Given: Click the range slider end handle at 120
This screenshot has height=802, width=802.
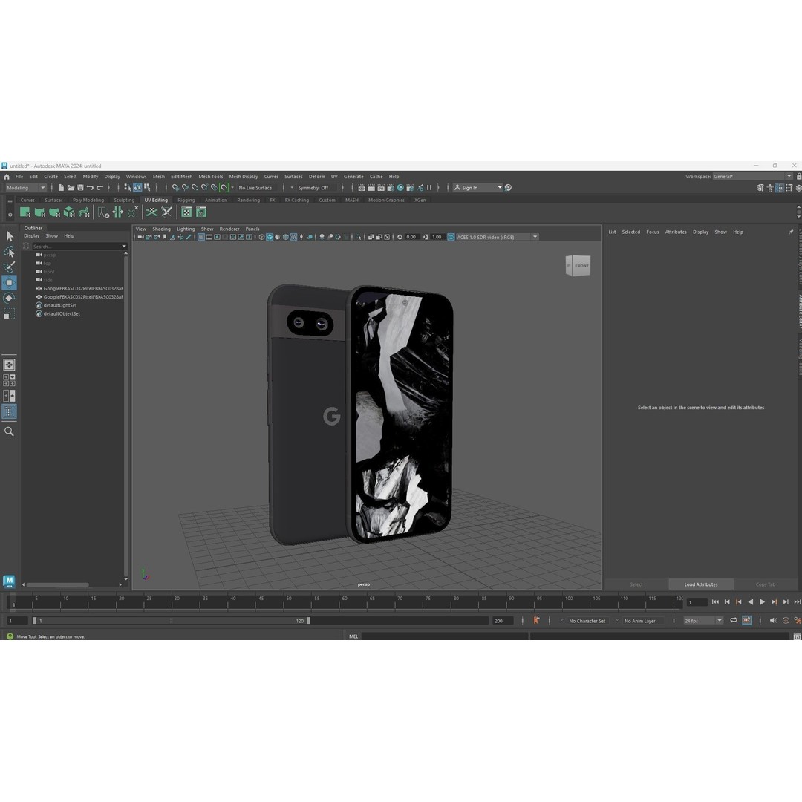Looking at the screenshot, I should [308, 620].
